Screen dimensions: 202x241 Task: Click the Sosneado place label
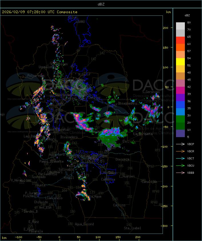tap(39, 177)
